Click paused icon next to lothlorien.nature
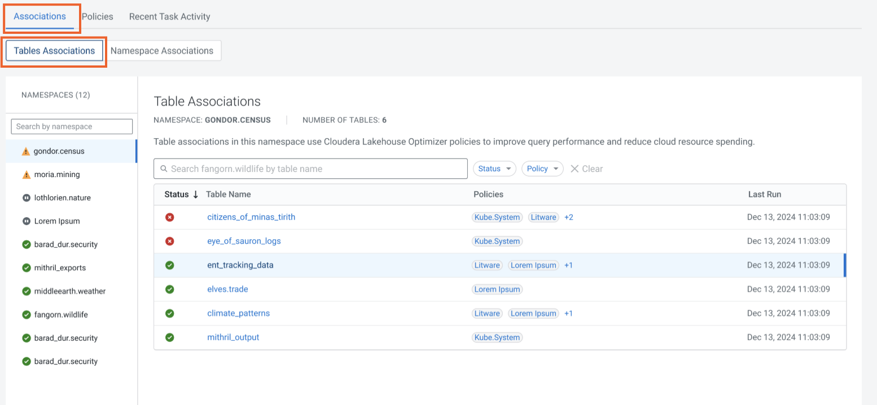This screenshot has height=405, width=877. (26, 198)
